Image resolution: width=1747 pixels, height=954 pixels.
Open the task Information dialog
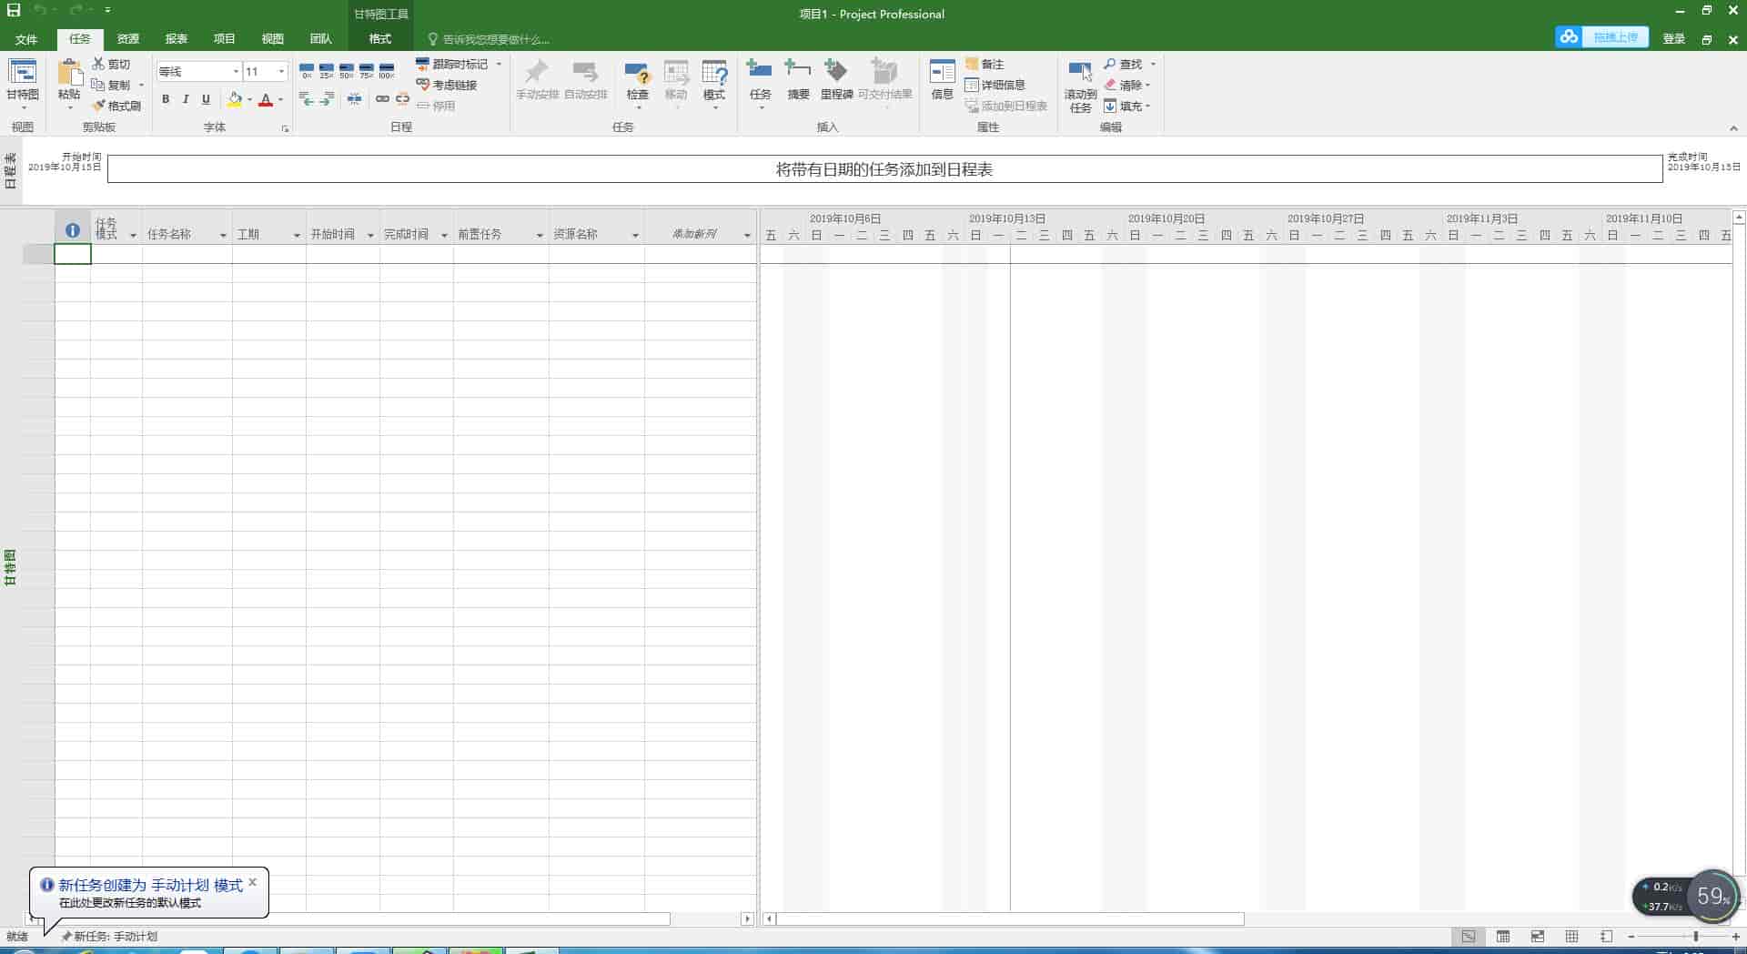coord(942,79)
